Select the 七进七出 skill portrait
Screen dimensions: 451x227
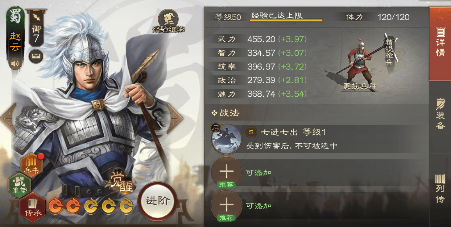click(226, 139)
